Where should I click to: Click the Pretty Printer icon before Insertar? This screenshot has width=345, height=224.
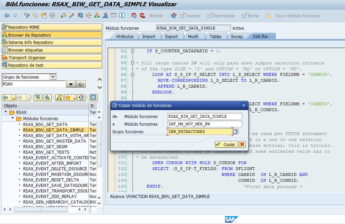point(174,16)
